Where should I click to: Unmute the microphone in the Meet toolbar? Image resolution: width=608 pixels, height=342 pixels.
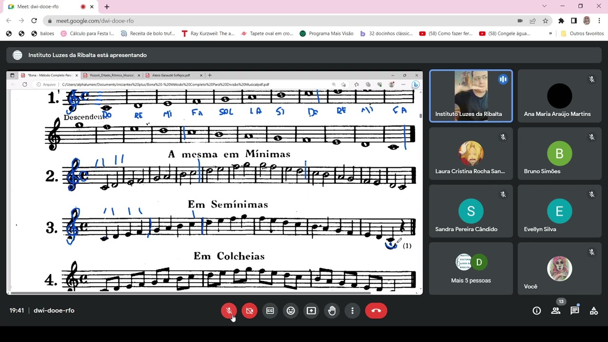229,311
